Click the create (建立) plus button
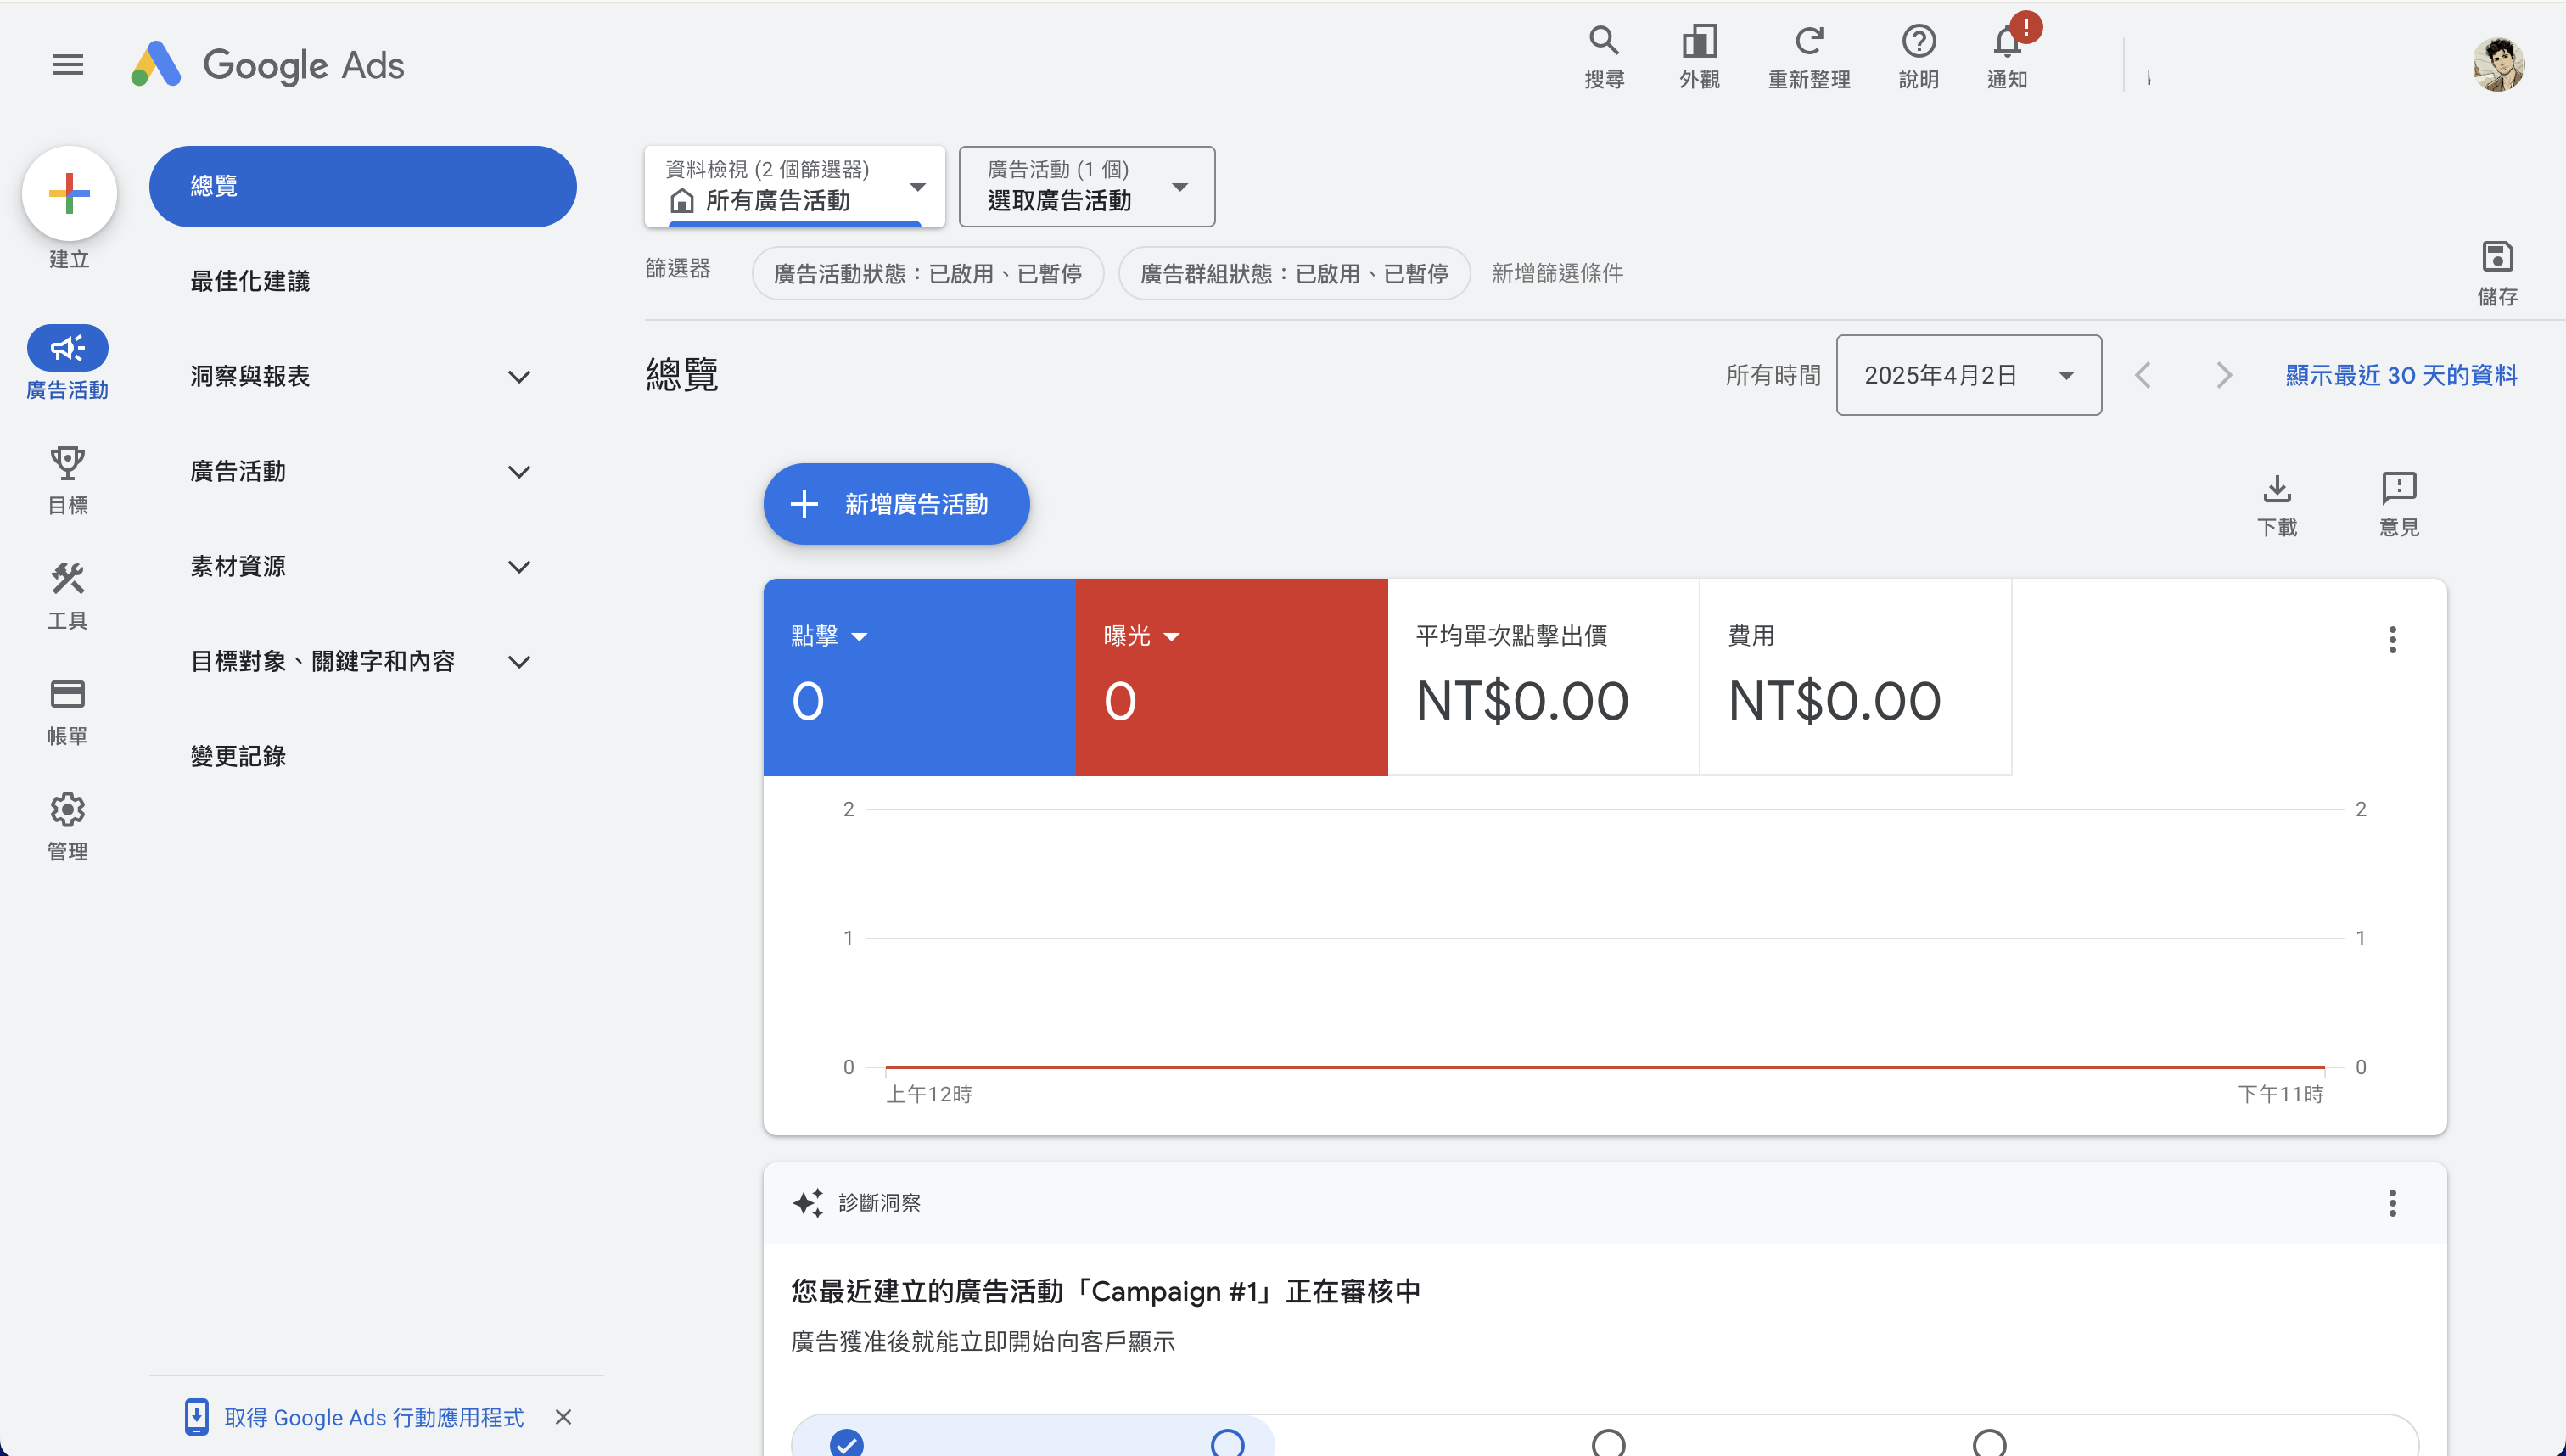This screenshot has width=2566, height=1456. (x=69, y=193)
